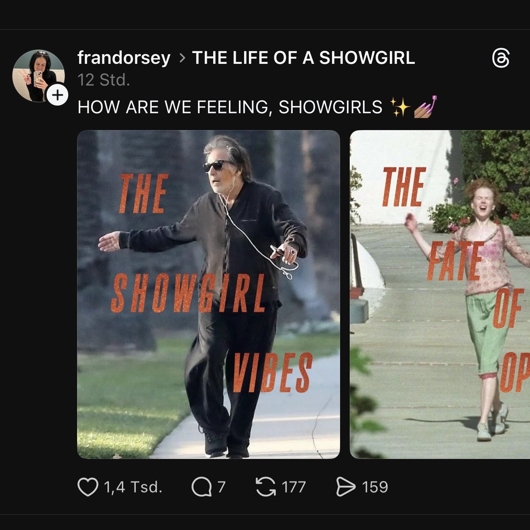View the 7 replies count

[221, 487]
